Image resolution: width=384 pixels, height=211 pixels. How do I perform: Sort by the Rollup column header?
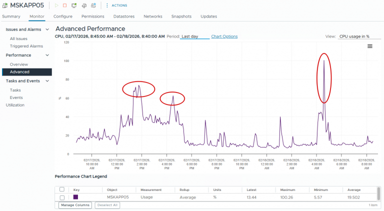pos(184,189)
